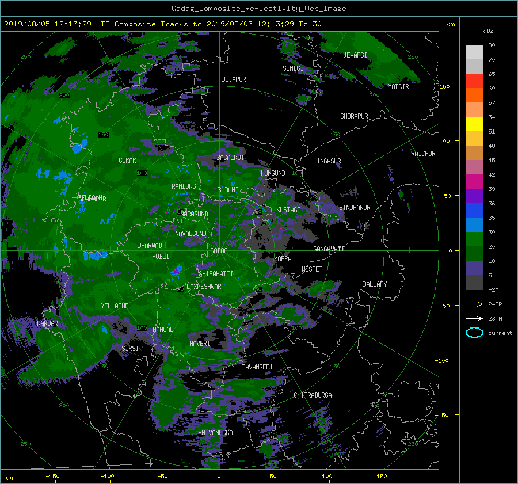Click the 51 dBZ yellow legend swatch
Viewport: 518px width, 484px height.
pyautogui.click(x=474, y=124)
